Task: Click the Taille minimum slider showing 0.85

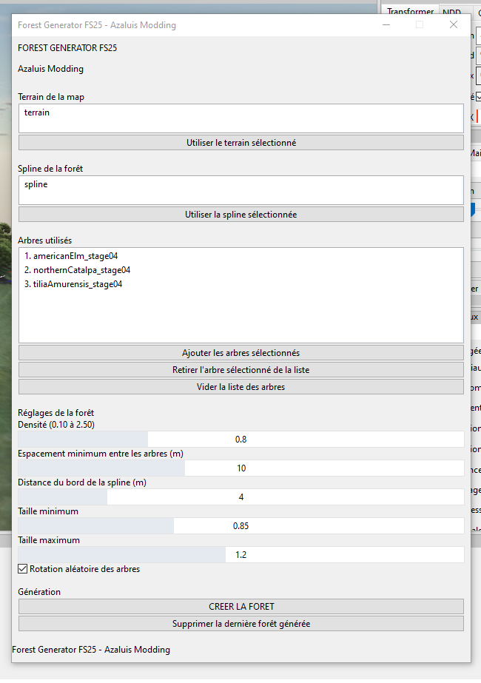Action: coord(241,525)
